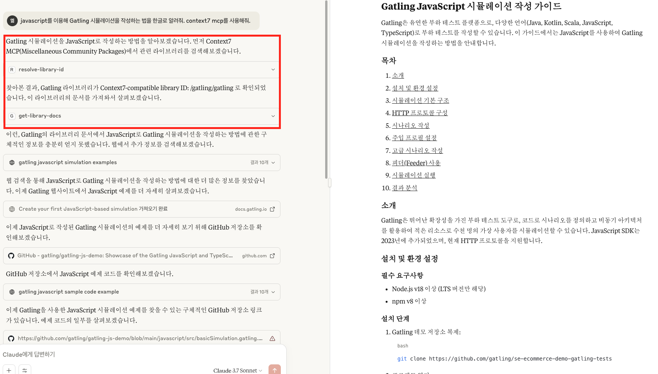Open the 시뮬레이션 실행 link

[414, 175]
